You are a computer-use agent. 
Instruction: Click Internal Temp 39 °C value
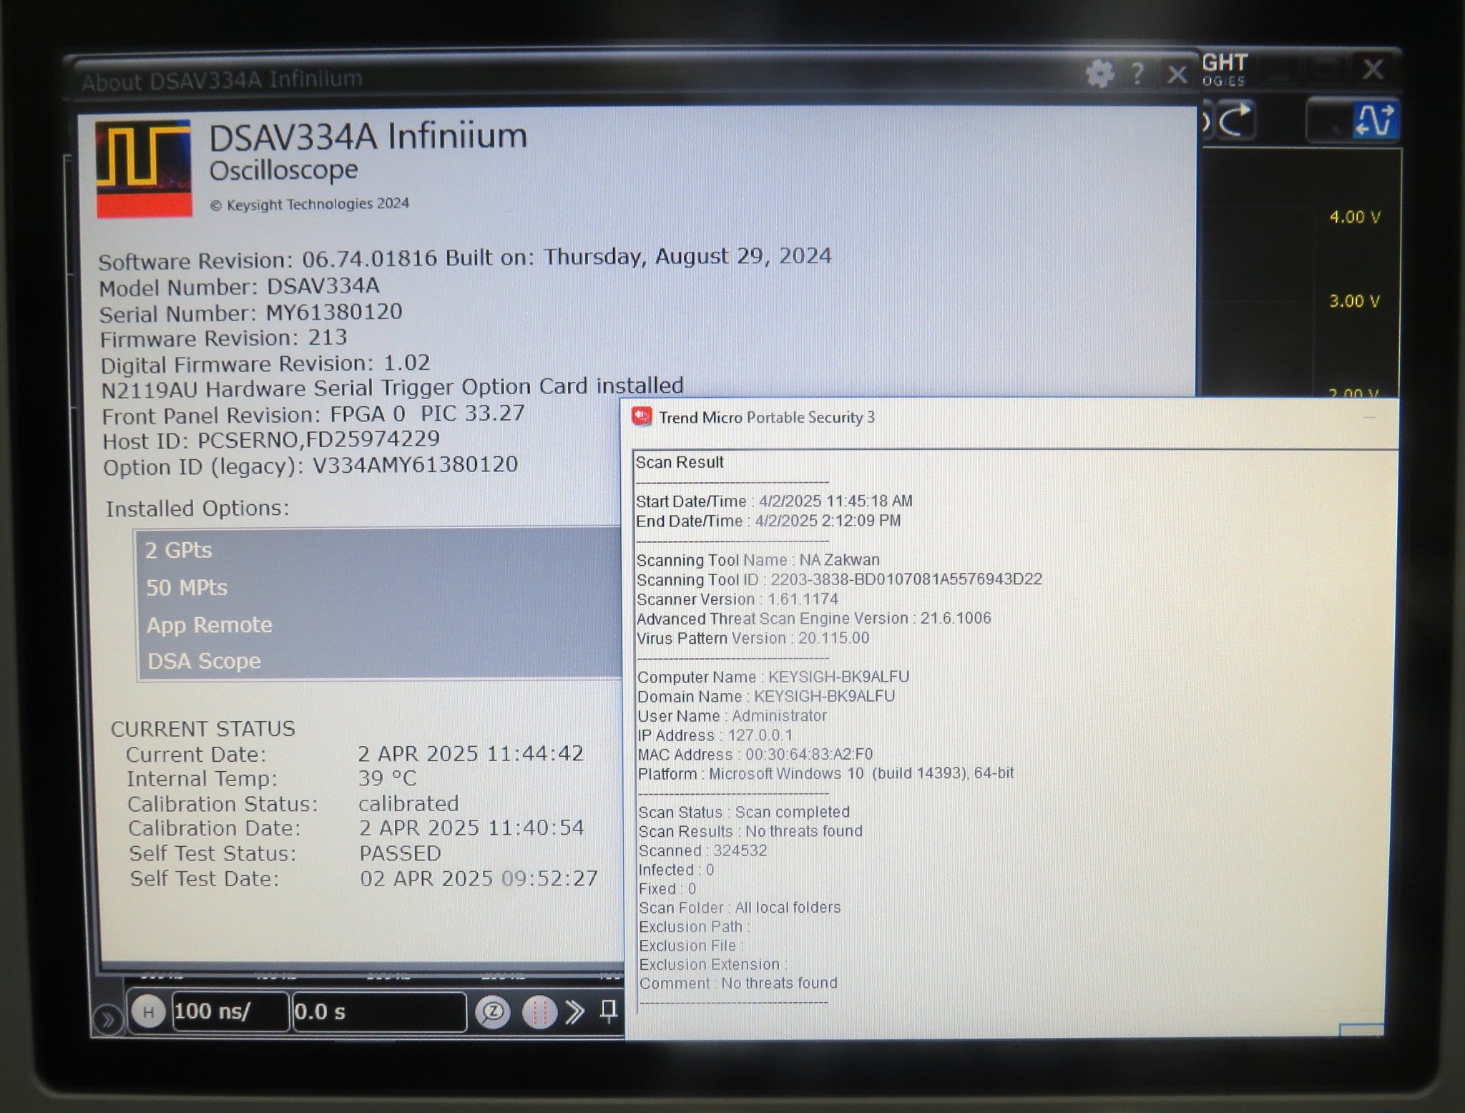(387, 778)
